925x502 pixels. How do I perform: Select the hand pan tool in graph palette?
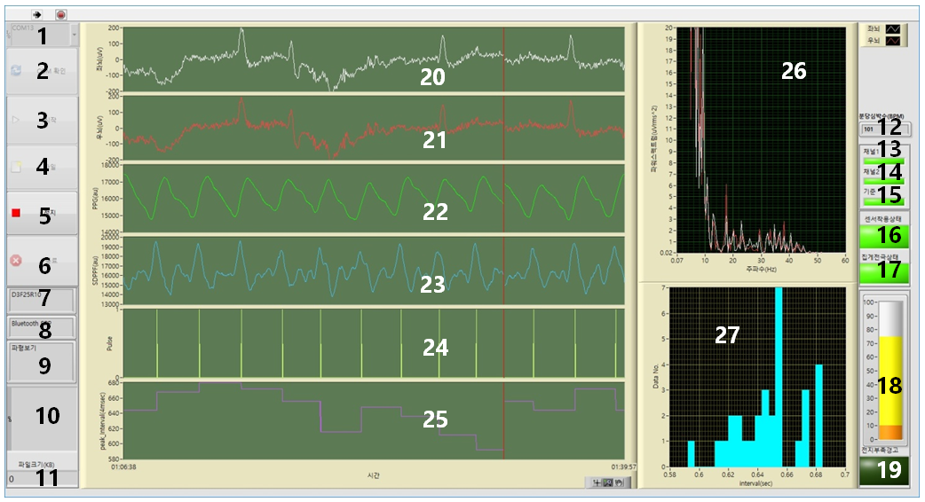click(619, 482)
